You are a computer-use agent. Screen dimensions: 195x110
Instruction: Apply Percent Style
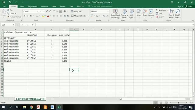pos(97,16)
